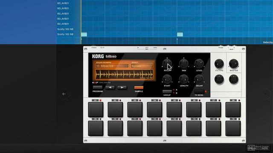
Task: Click the LENGTH knob
Action: (184, 79)
